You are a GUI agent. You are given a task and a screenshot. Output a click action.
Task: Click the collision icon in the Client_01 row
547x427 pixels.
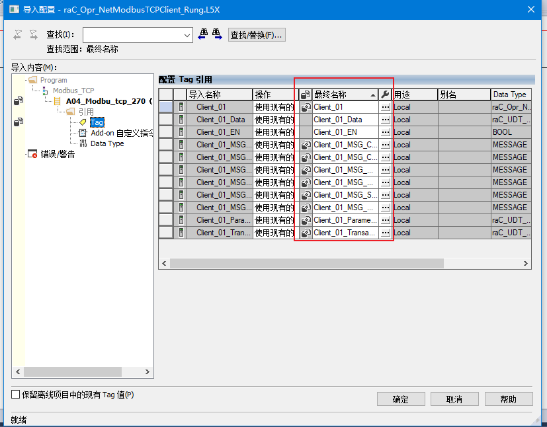(x=306, y=107)
